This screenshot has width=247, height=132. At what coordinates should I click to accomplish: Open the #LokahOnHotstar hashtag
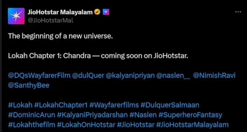[x=86, y=125]
